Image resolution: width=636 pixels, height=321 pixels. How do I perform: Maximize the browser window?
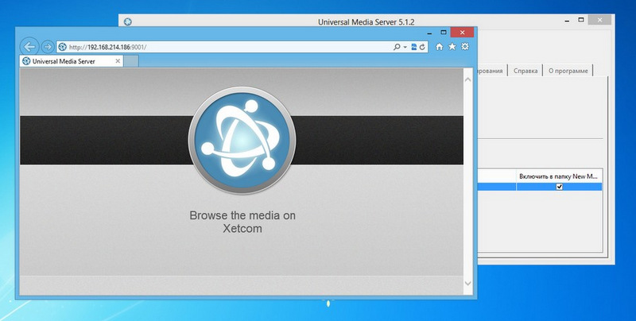coord(444,33)
